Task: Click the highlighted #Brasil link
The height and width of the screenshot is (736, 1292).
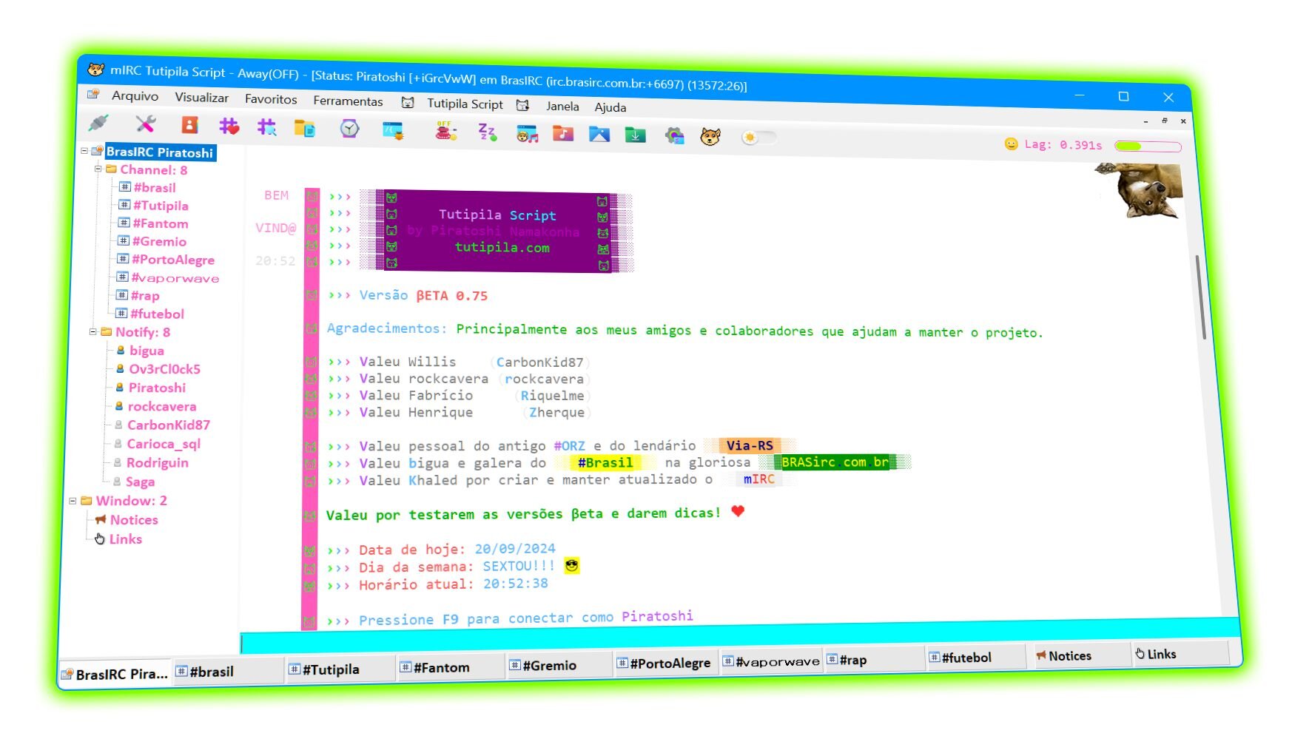Action: (x=605, y=463)
